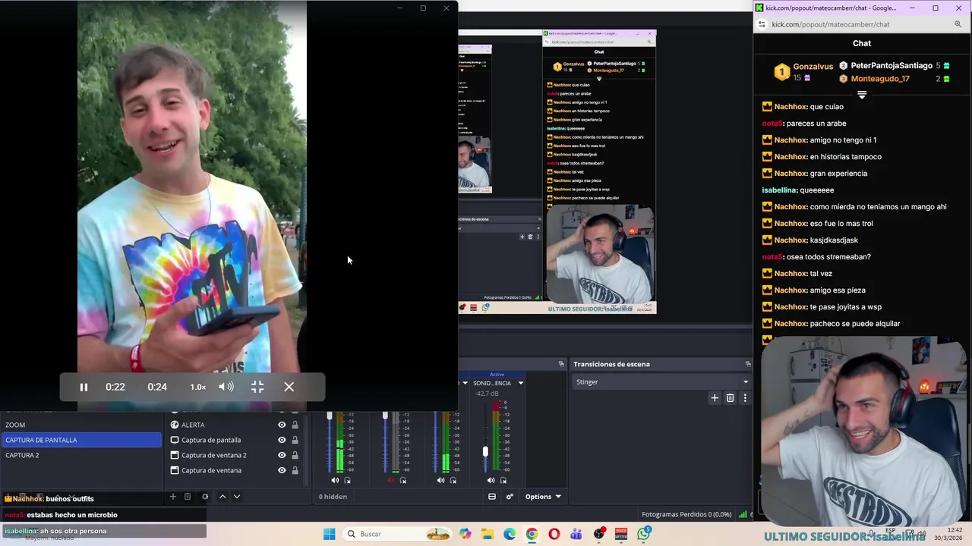
Task: Toggle visibility of ALERTA source
Action: point(282,425)
